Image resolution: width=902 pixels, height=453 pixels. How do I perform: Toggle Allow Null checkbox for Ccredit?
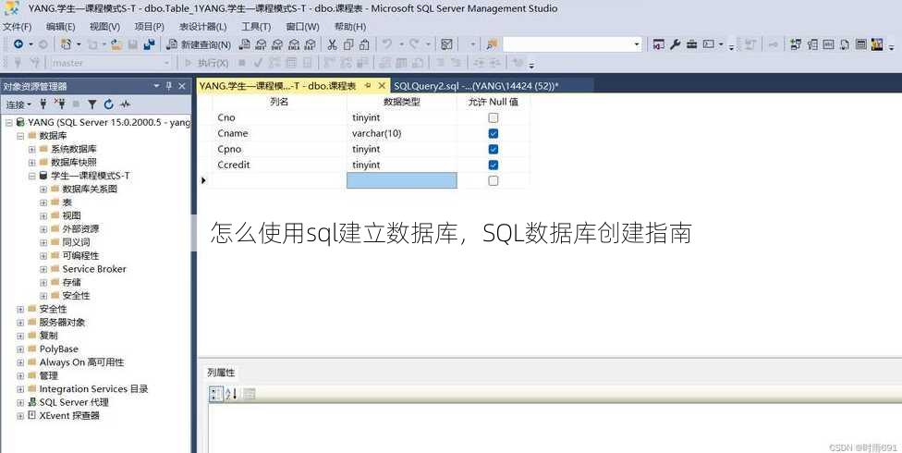click(x=493, y=165)
